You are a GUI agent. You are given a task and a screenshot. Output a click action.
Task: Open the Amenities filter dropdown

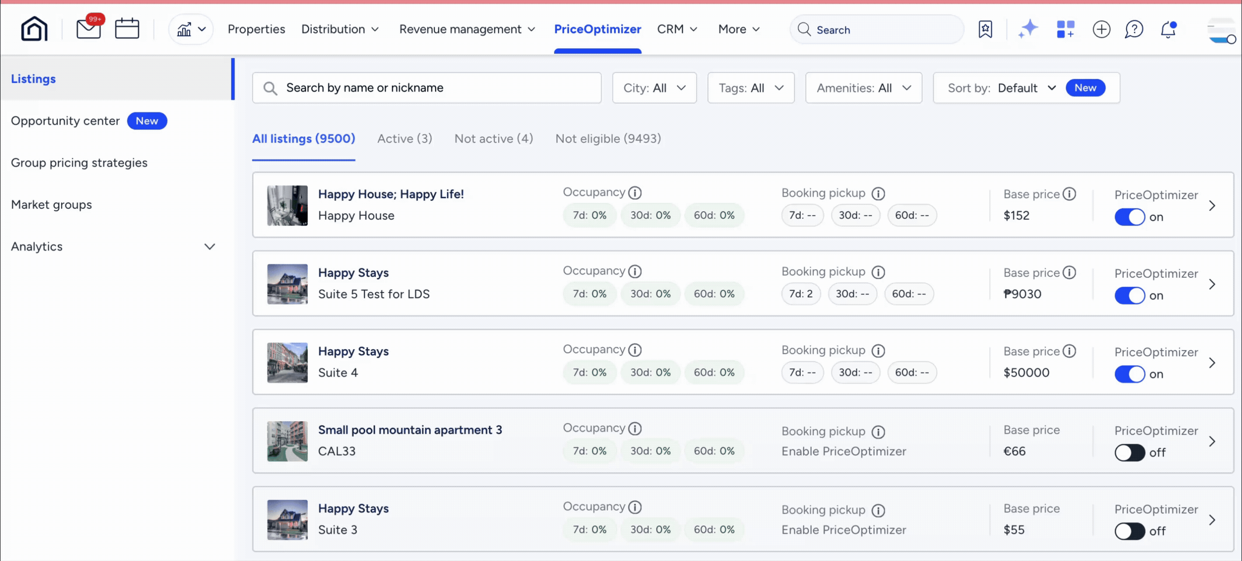click(863, 88)
